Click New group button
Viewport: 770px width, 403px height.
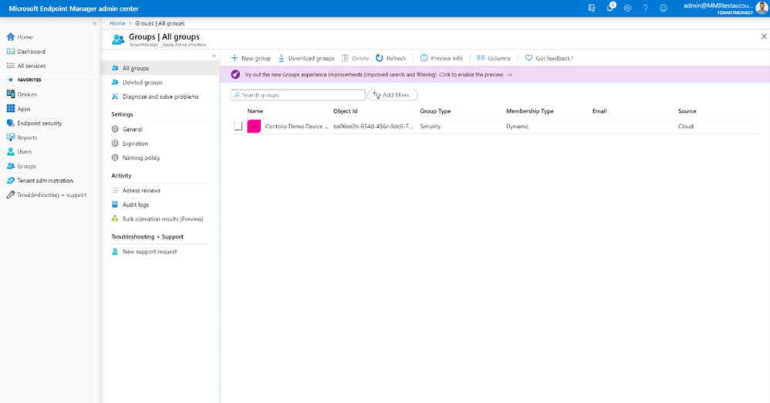pos(251,58)
